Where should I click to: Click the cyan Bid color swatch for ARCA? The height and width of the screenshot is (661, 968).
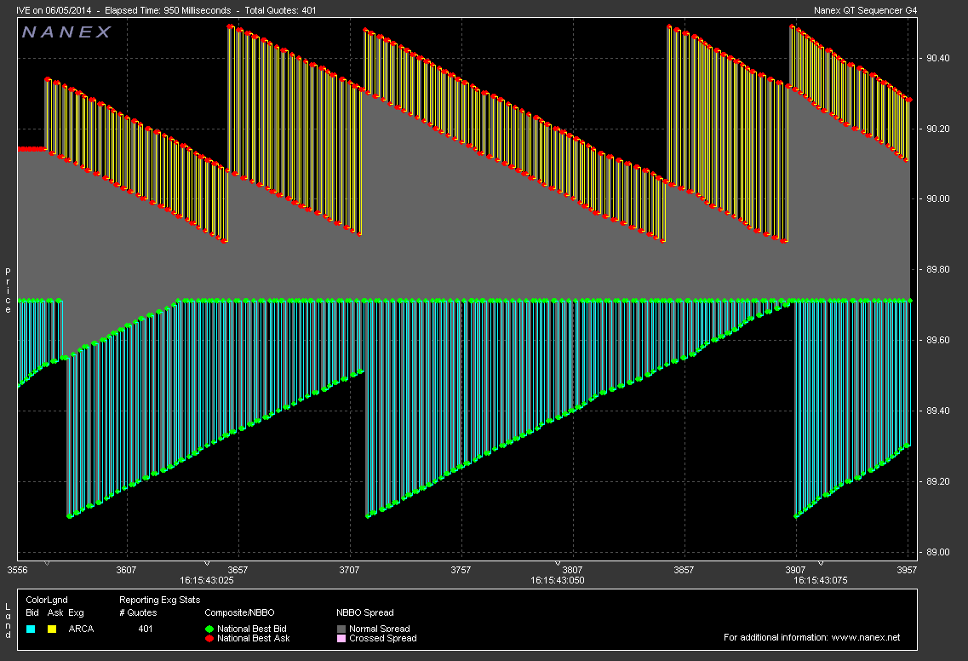pos(31,629)
